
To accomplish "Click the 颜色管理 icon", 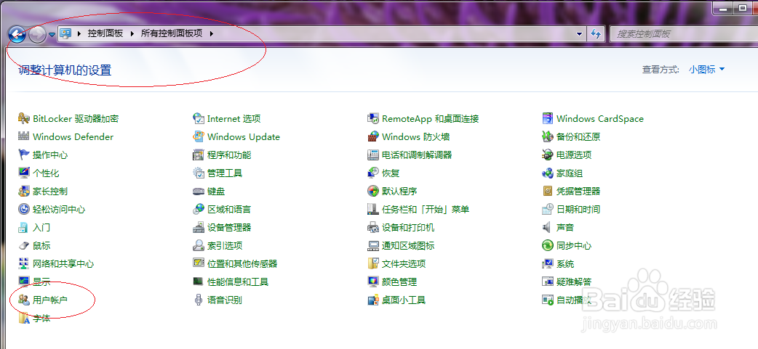I will click(372, 282).
